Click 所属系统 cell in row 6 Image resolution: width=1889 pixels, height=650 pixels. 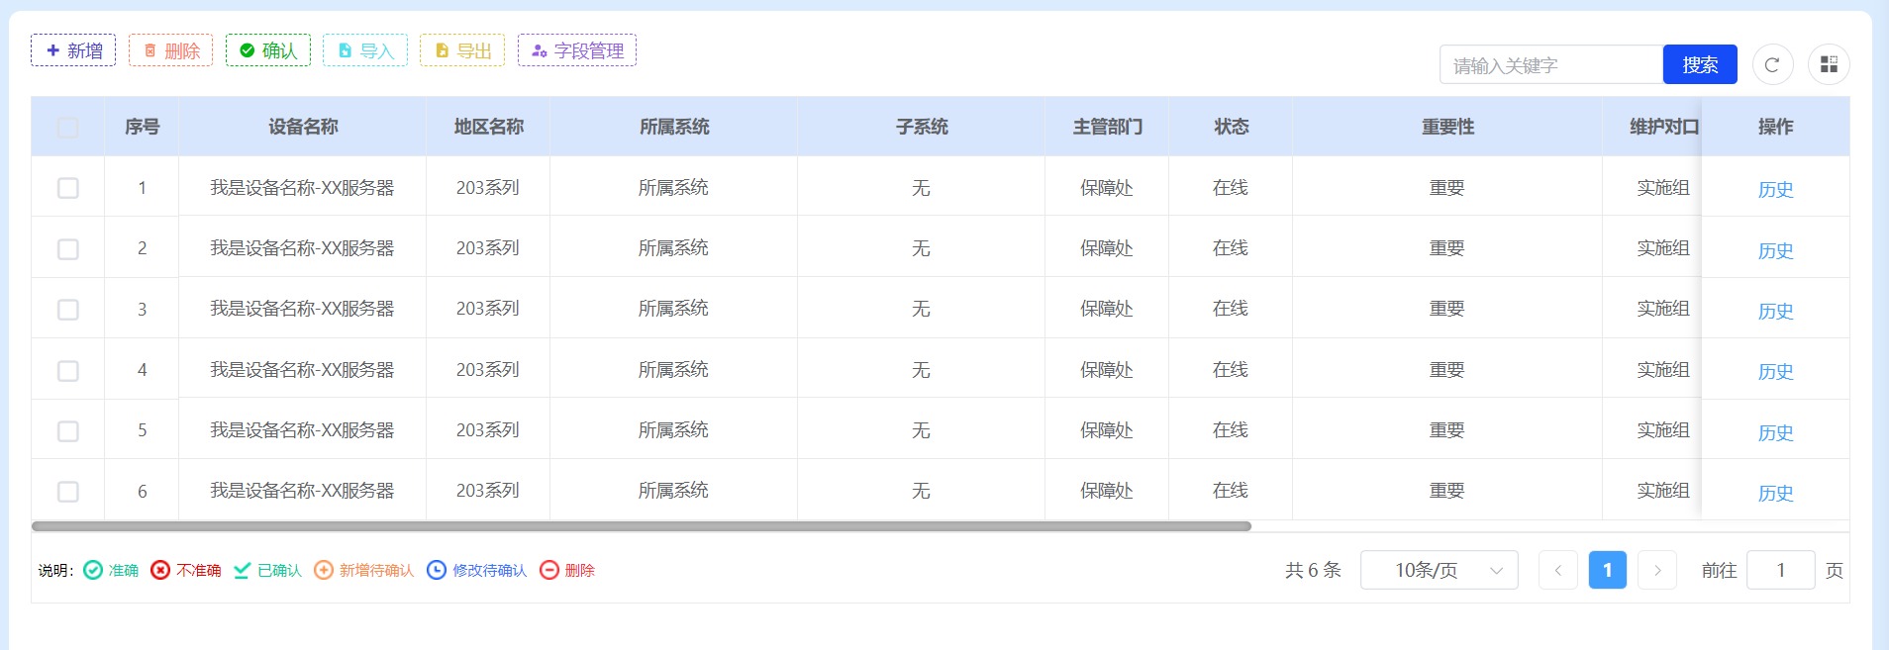[673, 491]
